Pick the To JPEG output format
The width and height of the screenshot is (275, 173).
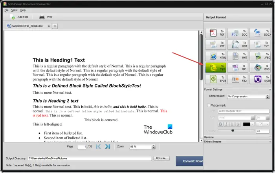(260, 56)
